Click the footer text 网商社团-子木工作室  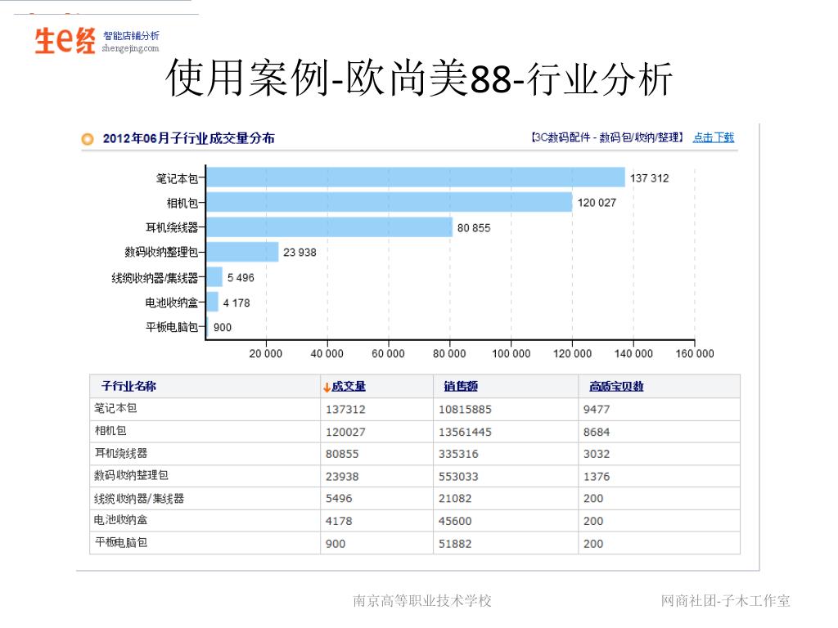[725, 601]
